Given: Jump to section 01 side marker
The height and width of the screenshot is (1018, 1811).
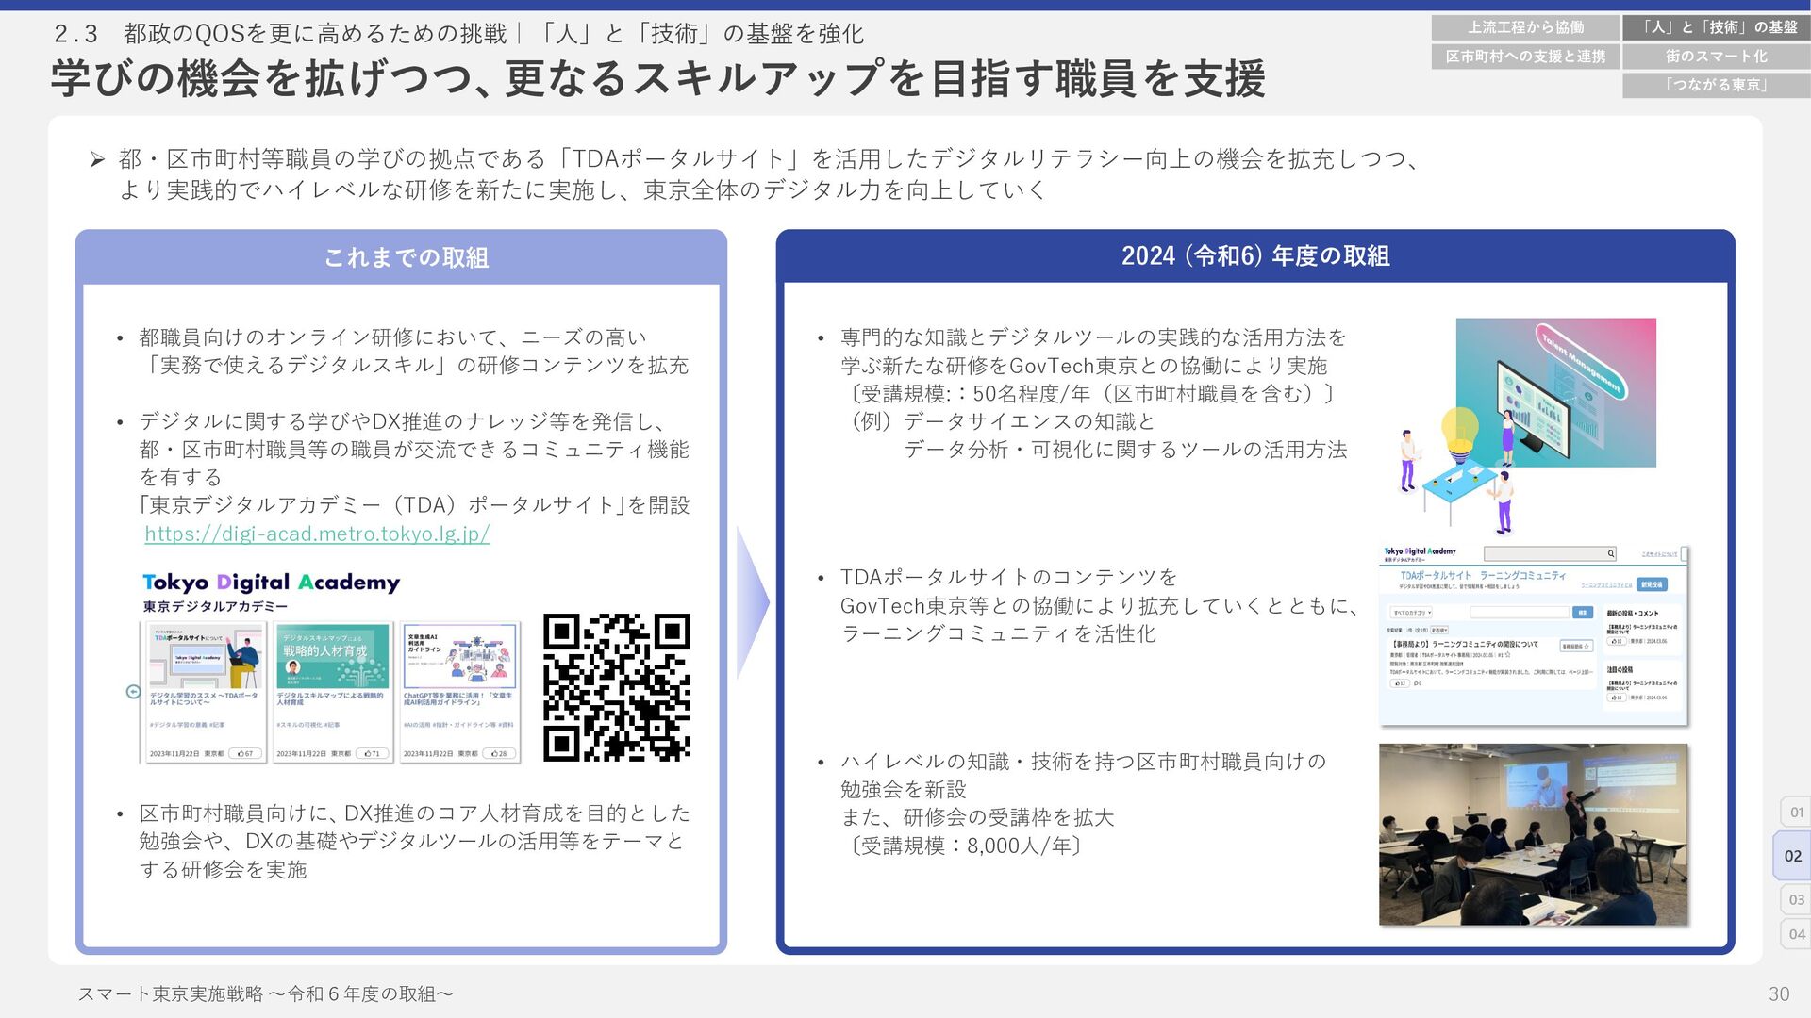Looking at the screenshot, I should click(x=1796, y=812).
